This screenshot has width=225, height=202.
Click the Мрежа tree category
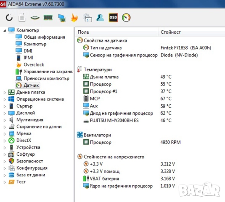pos(20,133)
